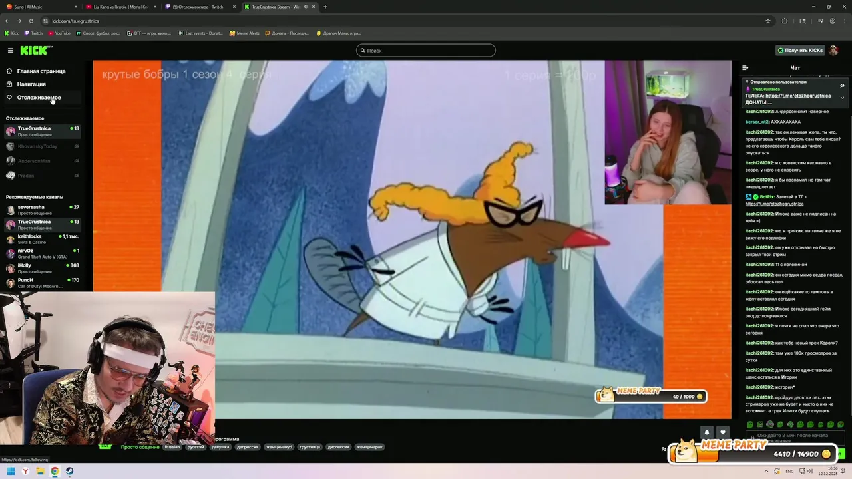Select the девушка tag
The height and width of the screenshot is (479, 852).
[220, 447]
